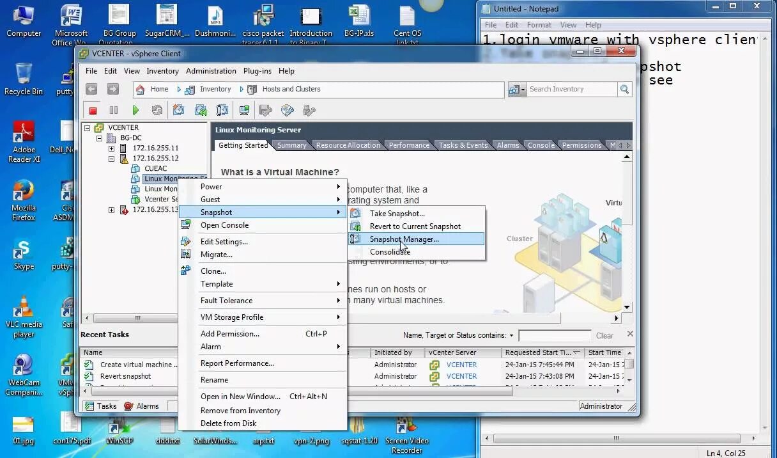
Task: Switch to the Resource Allocation tab
Action: [348, 145]
